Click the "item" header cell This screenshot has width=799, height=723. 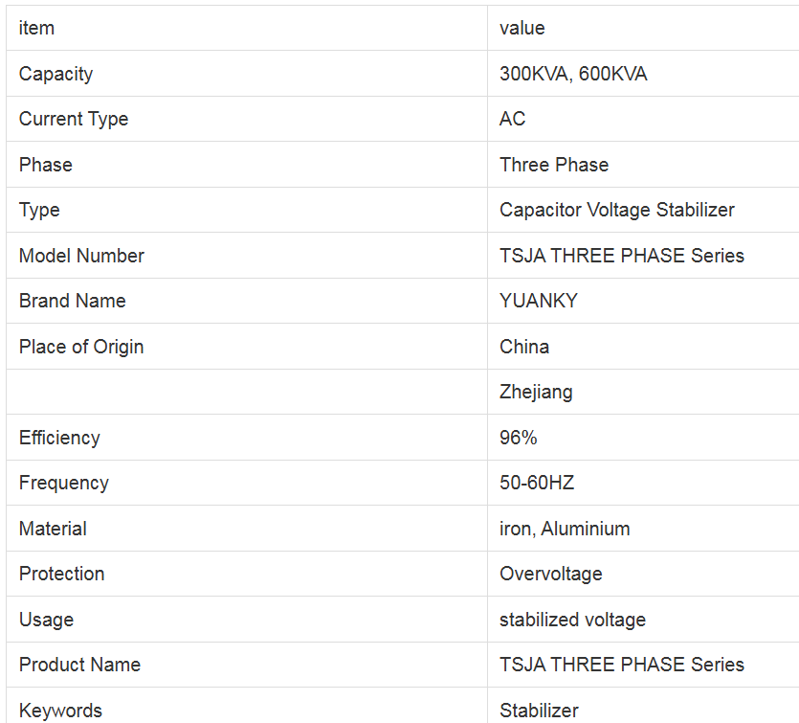pos(36,28)
